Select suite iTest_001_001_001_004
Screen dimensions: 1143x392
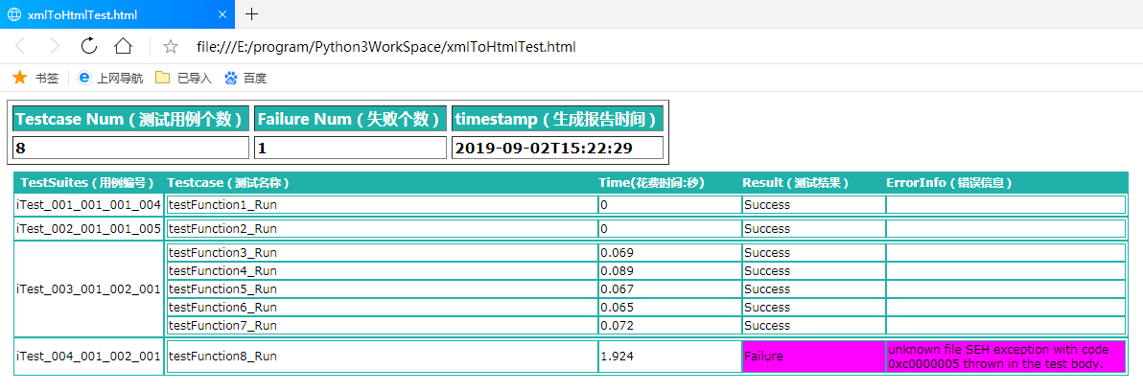point(89,205)
